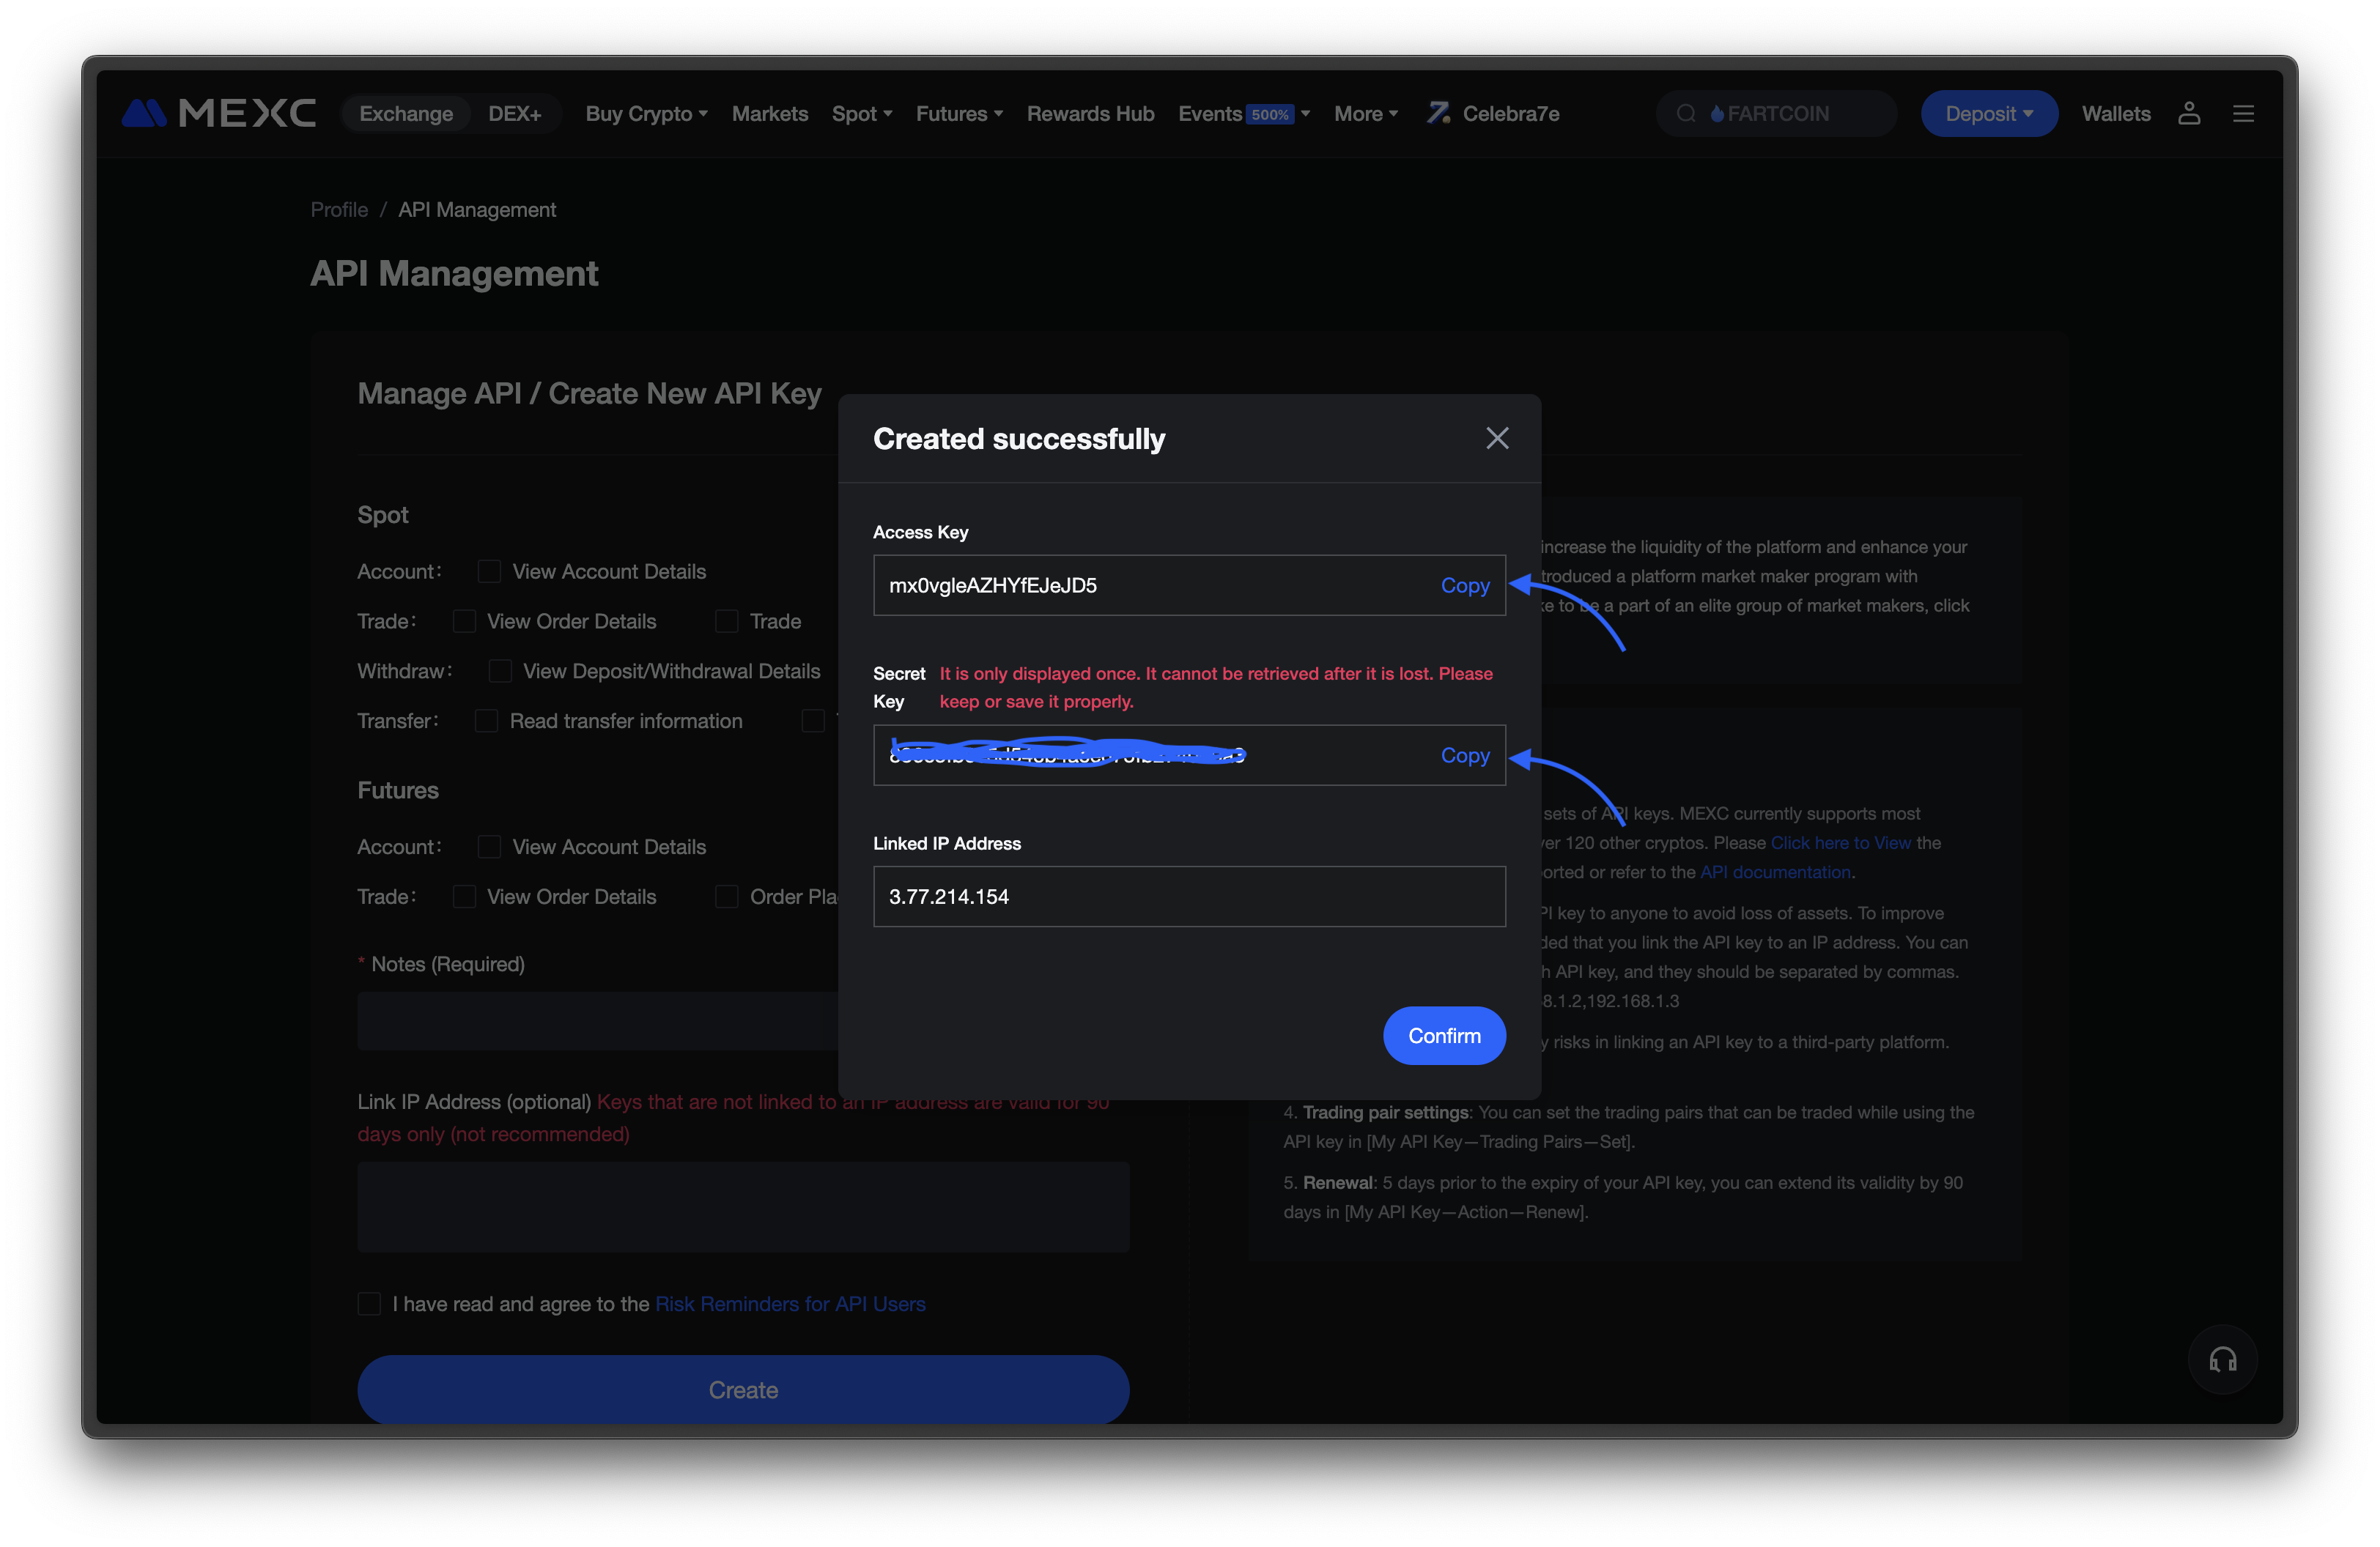2380x1547 pixels.
Task: Open the Markets menu item
Action: 769,114
